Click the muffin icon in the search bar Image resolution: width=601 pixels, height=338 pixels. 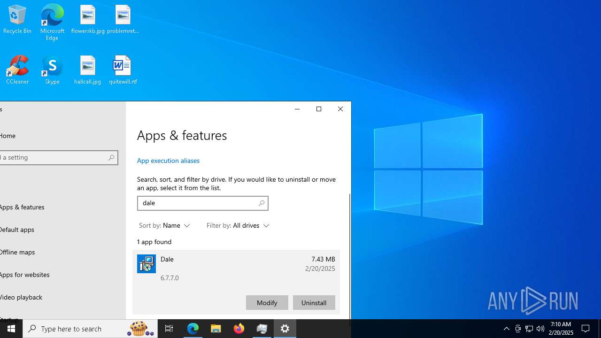140,329
